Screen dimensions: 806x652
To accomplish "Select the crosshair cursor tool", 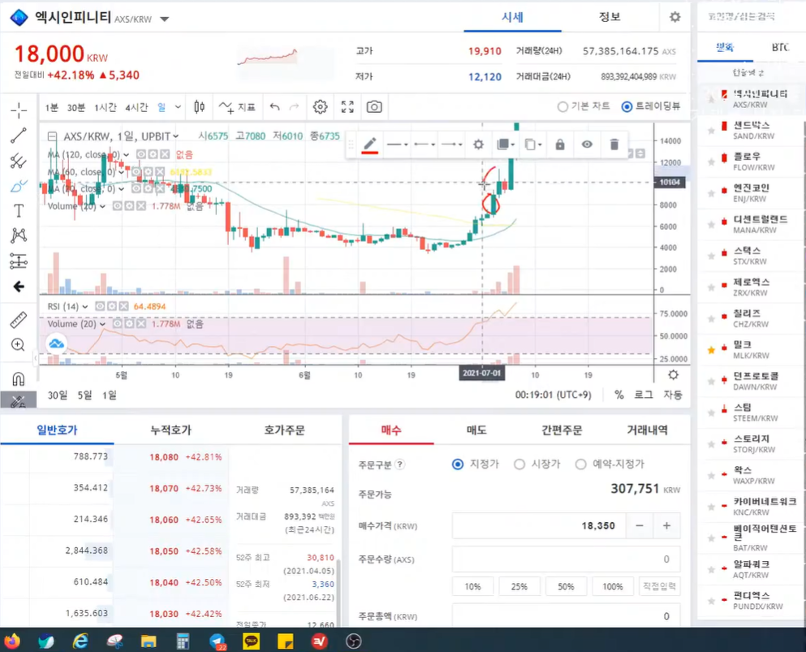I will click(x=19, y=110).
